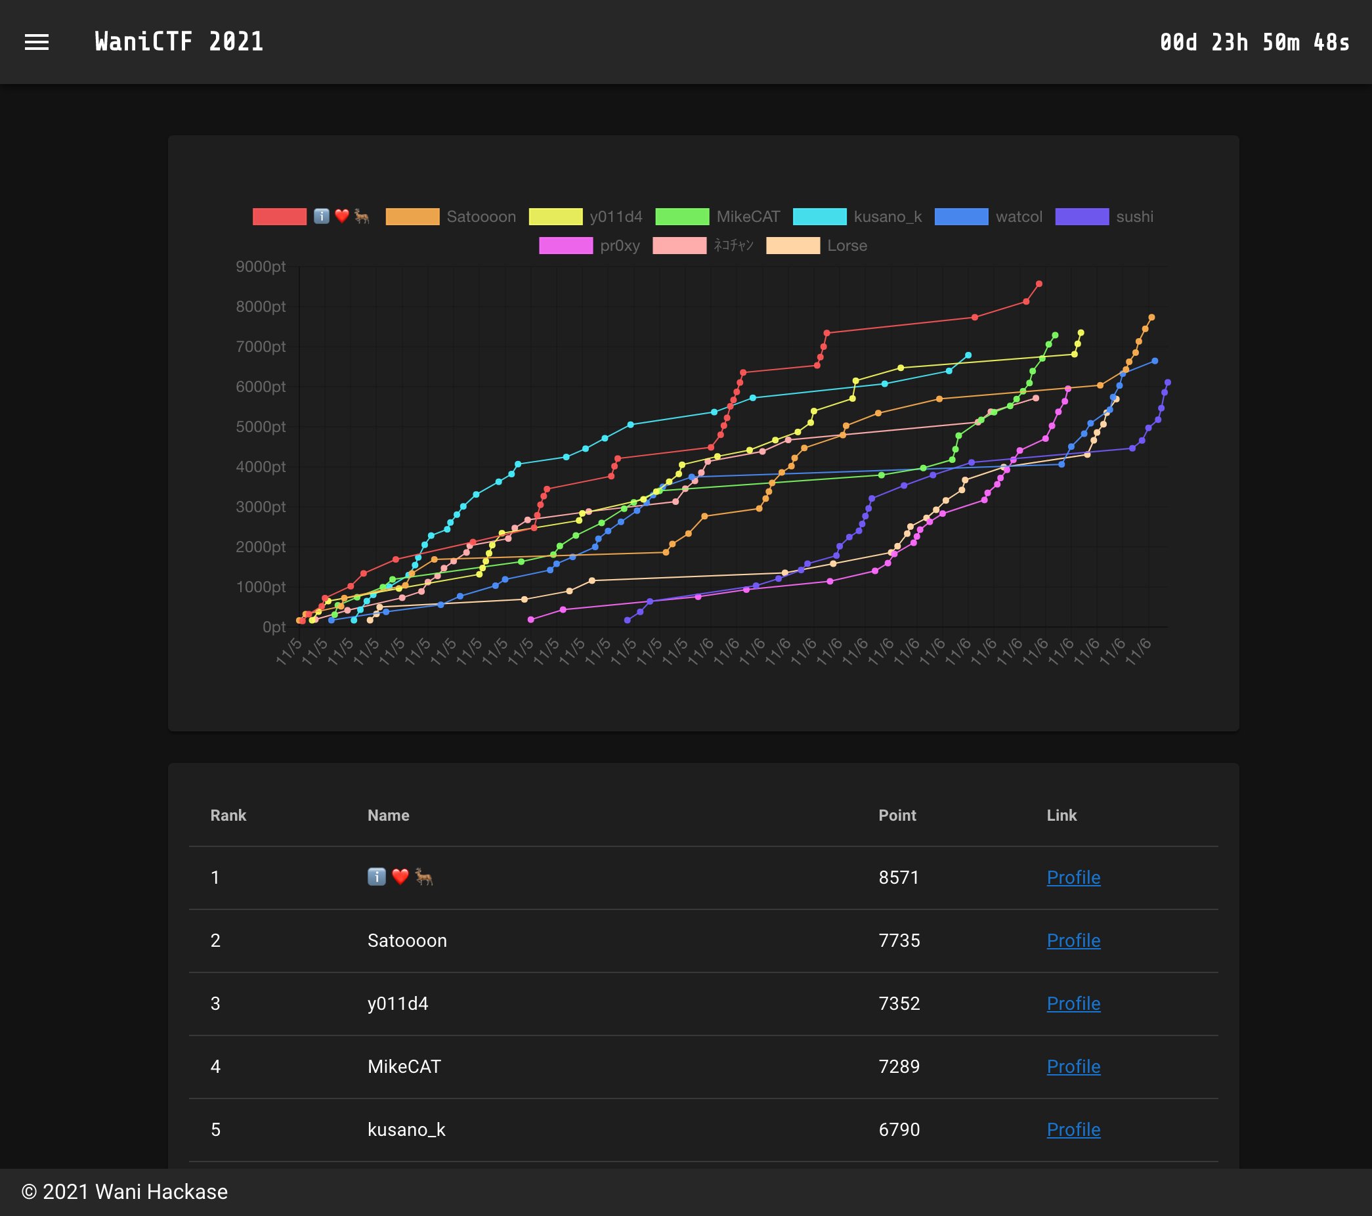The height and width of the screenshot is (1216, 1372).
Task: Open Profile link for rank 1 team
Action: click(1073, 878)
